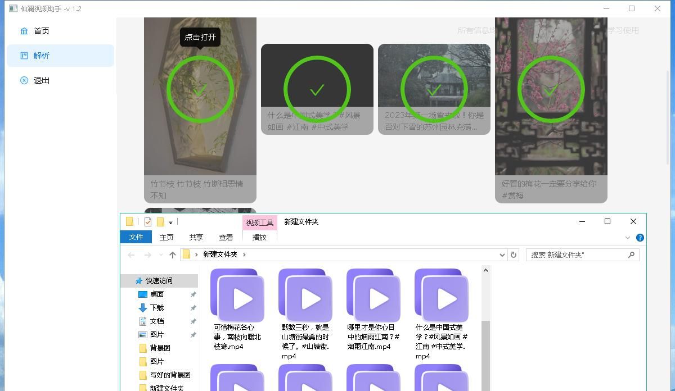This screenshot has width=675, height=391.
Task: Click caption 竹节枝 竹节枝 竹断相思情不知
Action: (x=197, y=189)
